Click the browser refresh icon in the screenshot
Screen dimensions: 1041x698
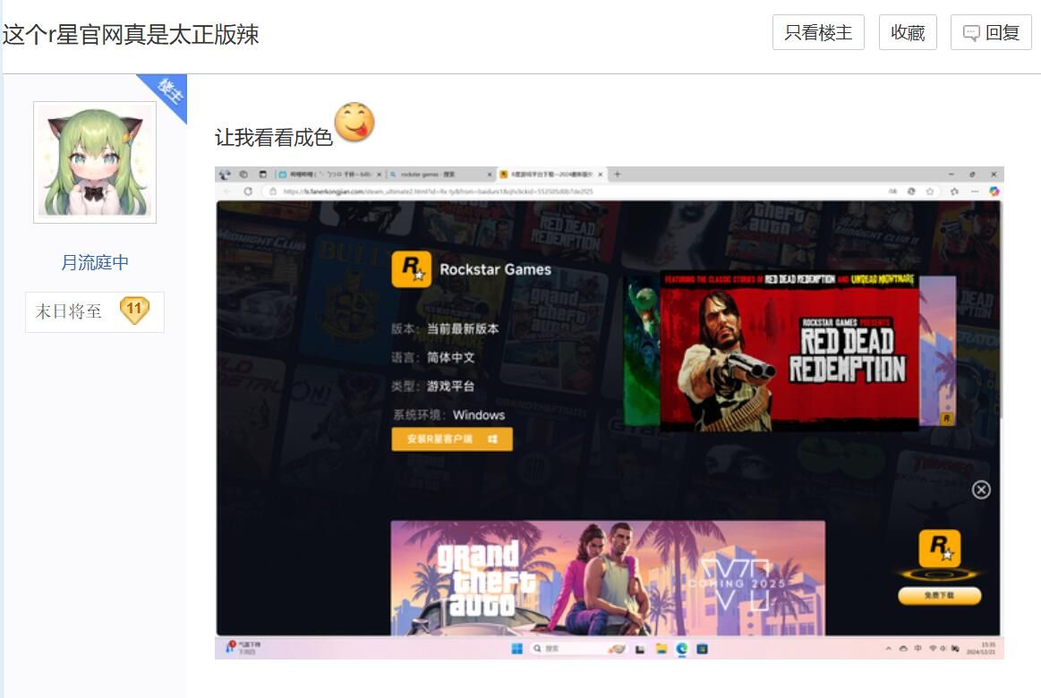(248, 192)
